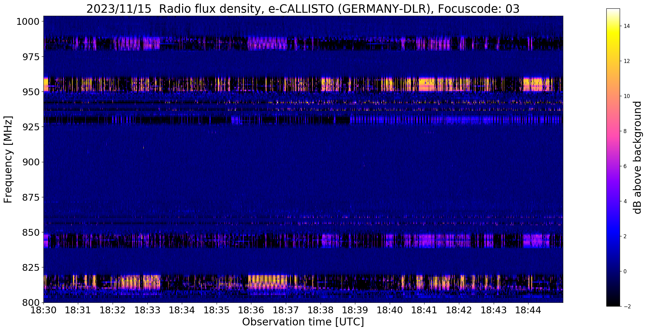Click the 975 MHz frequency tick label
The height and width of the screenshot is (331, 647).
31,57
